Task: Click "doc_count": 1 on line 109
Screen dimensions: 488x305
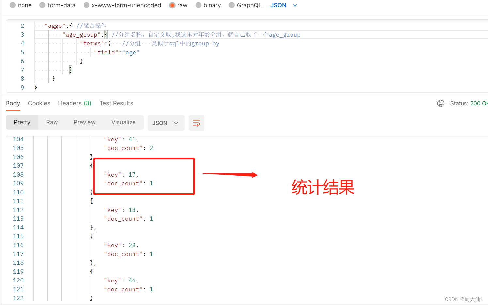Action: [x=129, y=183]
